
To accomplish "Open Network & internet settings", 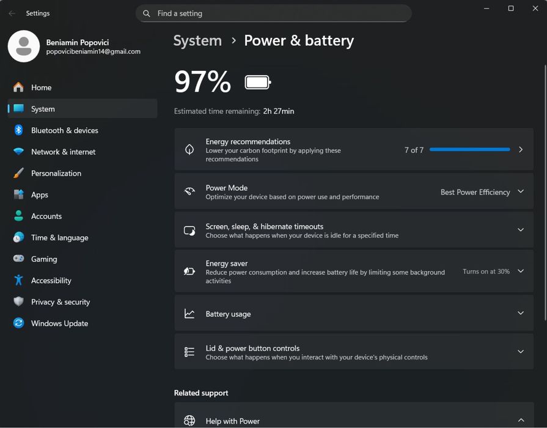I will click(83, 152).
